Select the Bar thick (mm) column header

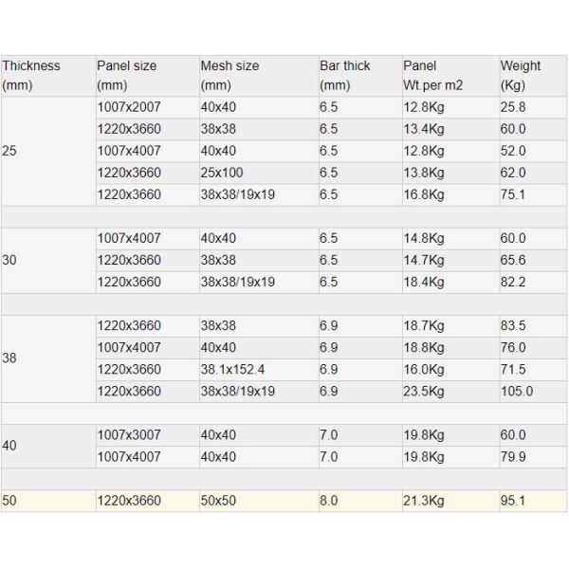344,75
